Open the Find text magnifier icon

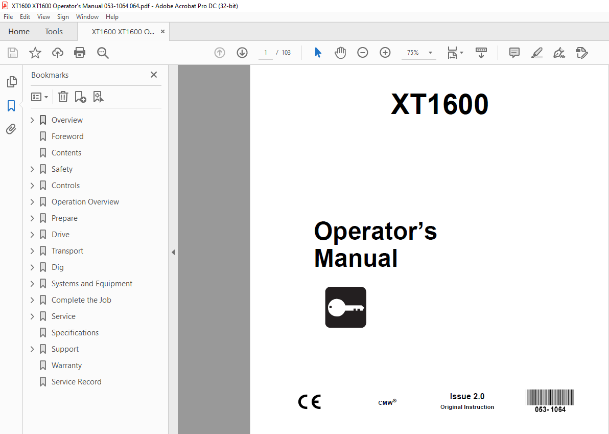coord(103,53)
